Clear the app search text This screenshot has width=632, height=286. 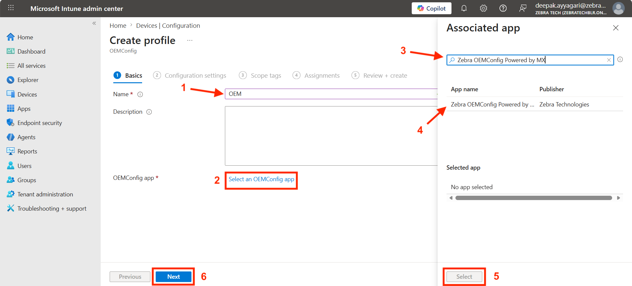[x=609, y=60]
